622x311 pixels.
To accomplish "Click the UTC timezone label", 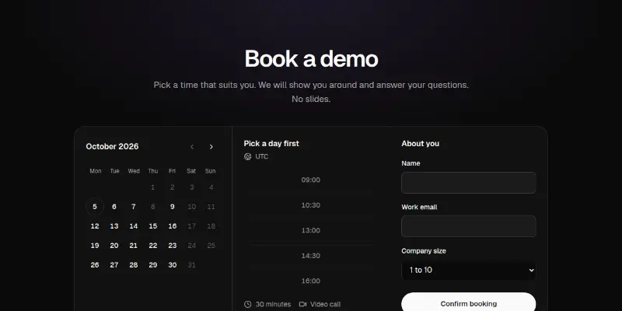I will [x=262, y=157].
